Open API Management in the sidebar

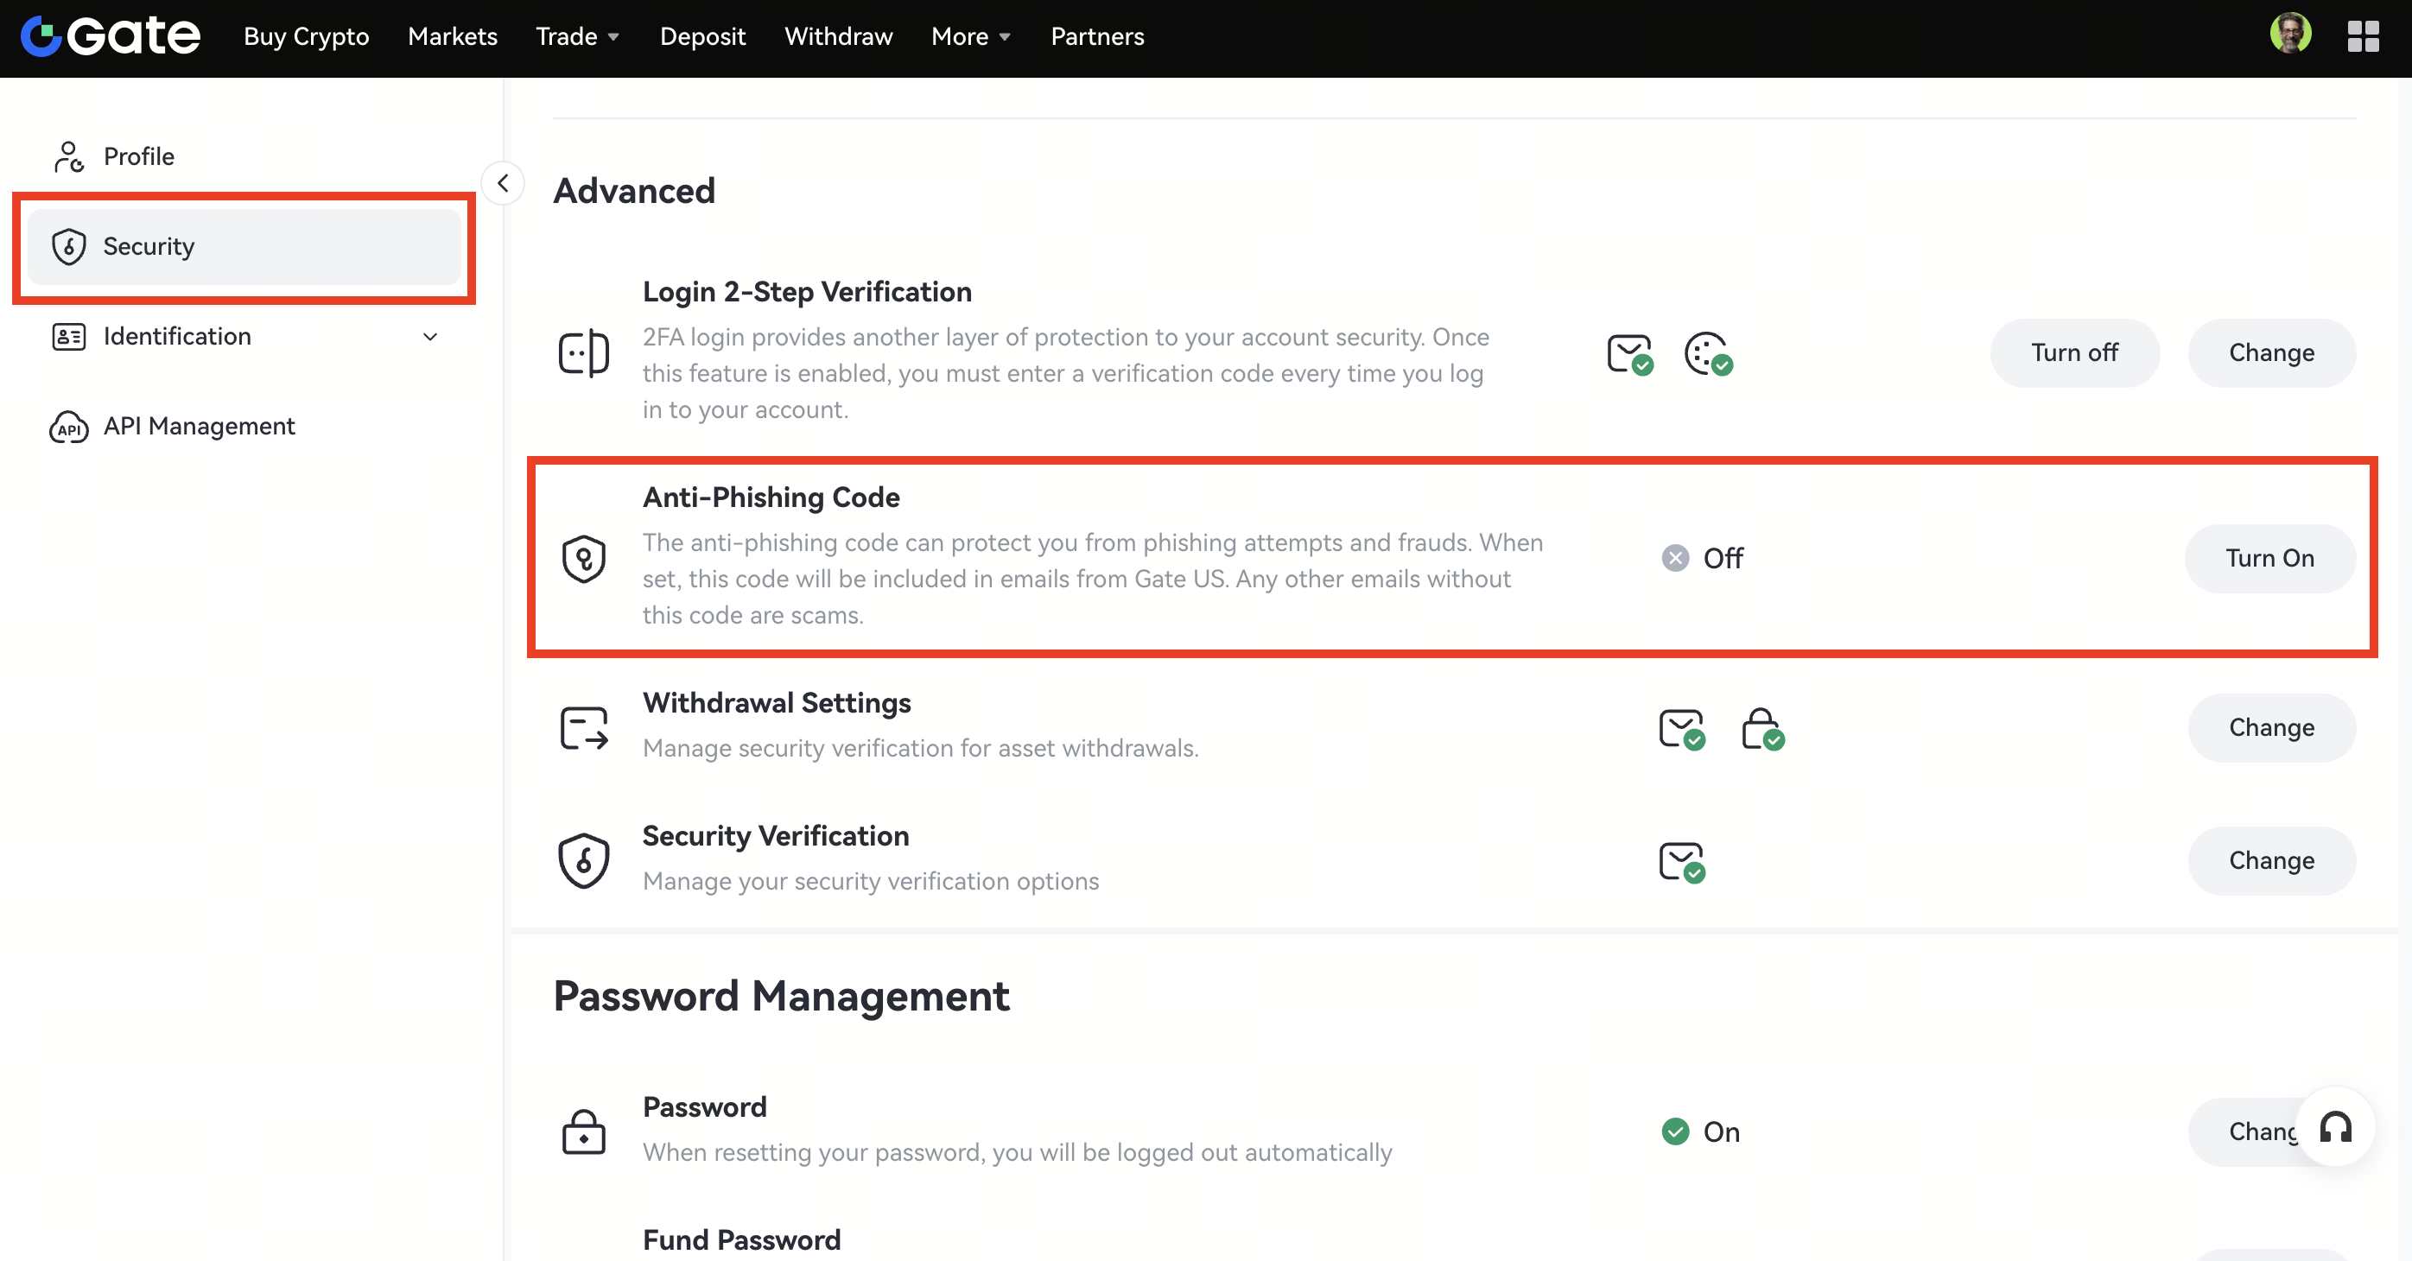click(x=199, y=426)
